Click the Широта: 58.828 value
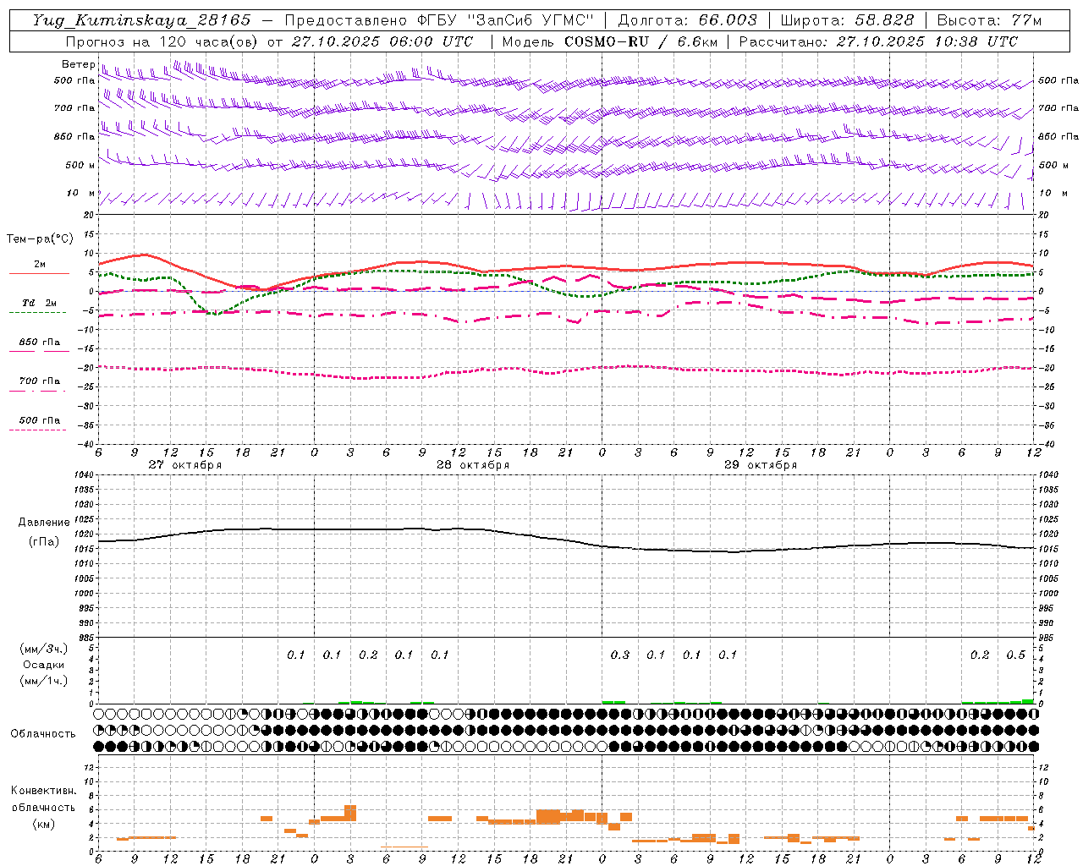 pos(847,20)
